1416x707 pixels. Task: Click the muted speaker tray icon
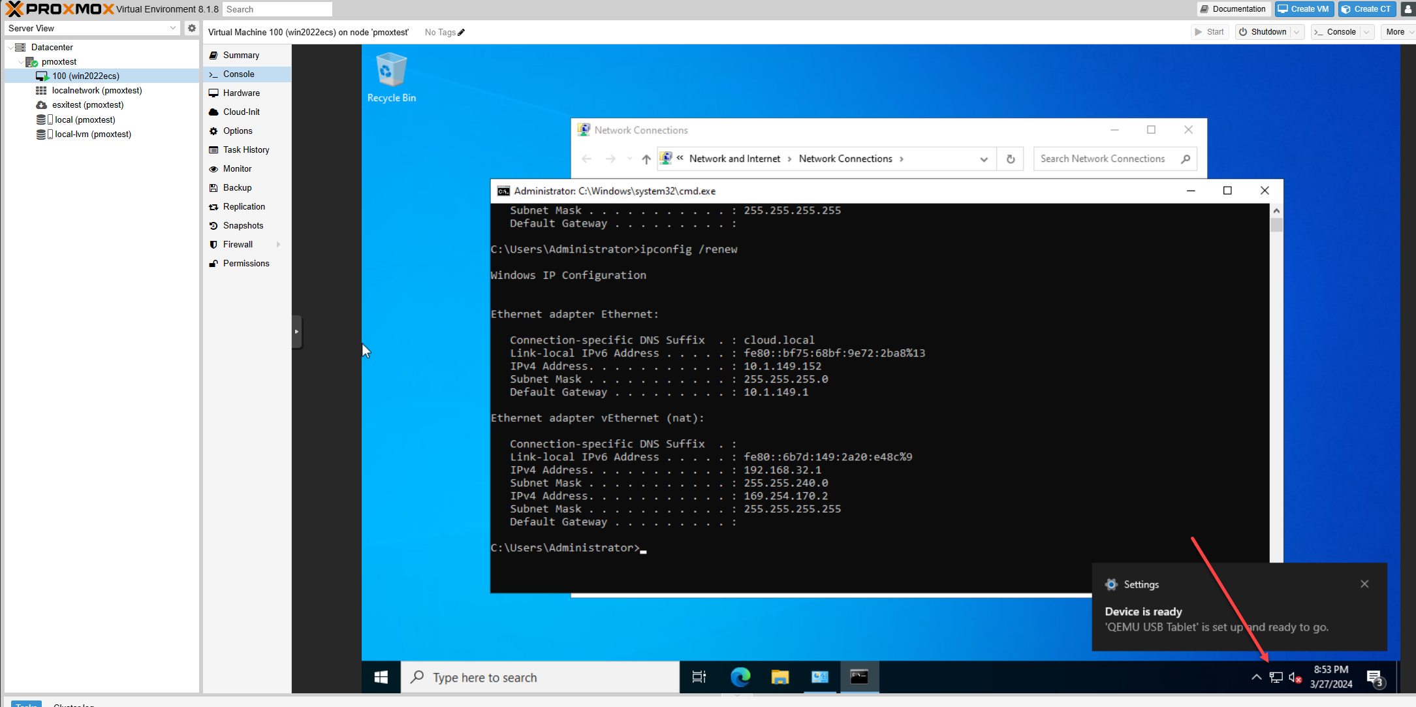coord(1295,678)
